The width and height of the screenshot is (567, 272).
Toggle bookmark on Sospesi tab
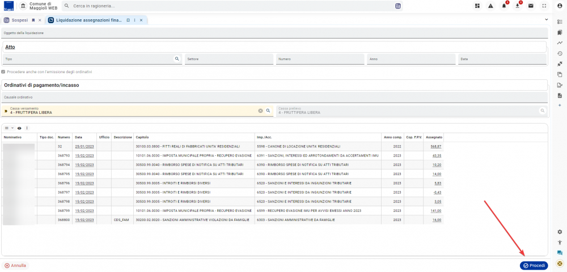click(33, 20)
